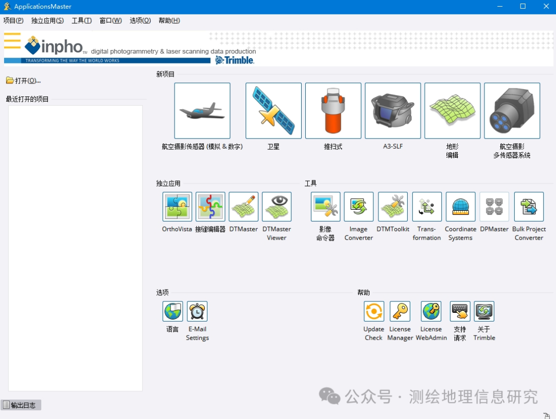
Task: Launch the OrthoVista application
Action: click(x=177, y=207)
